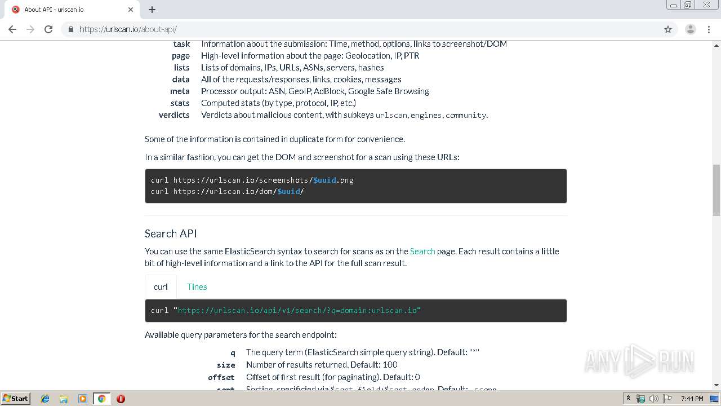721x406 pixels.
Task: Click 'Number of results returned. Default: 100'
Action: coord(322,365)
